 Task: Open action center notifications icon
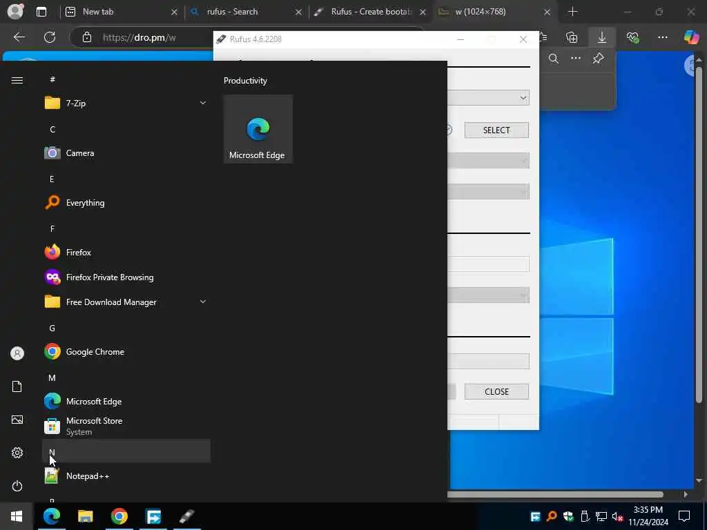(x=684, y=516)
